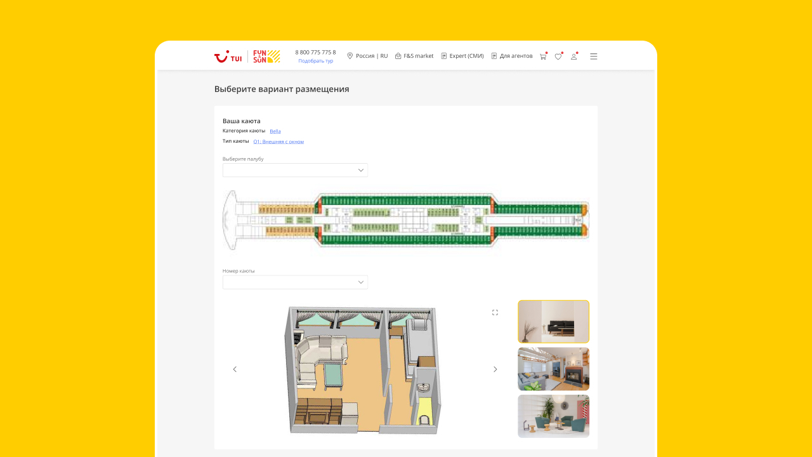Show the previous cabin image
The width and height of the screenshot is (812, 457).
[x=235, y=369]
